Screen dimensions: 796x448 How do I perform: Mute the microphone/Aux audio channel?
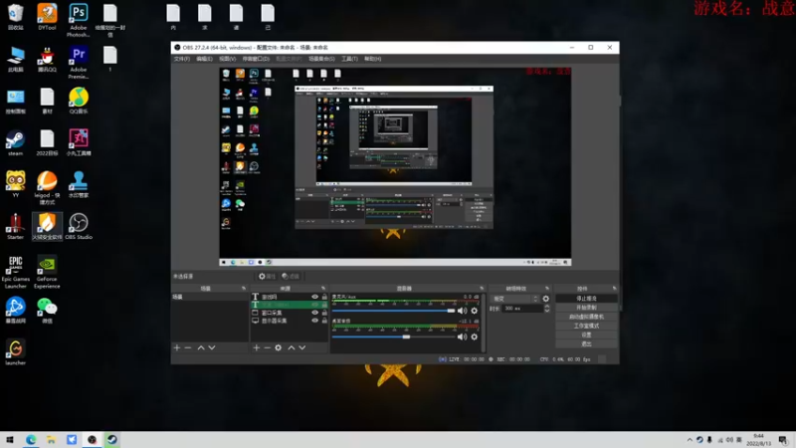pos(462,311)
